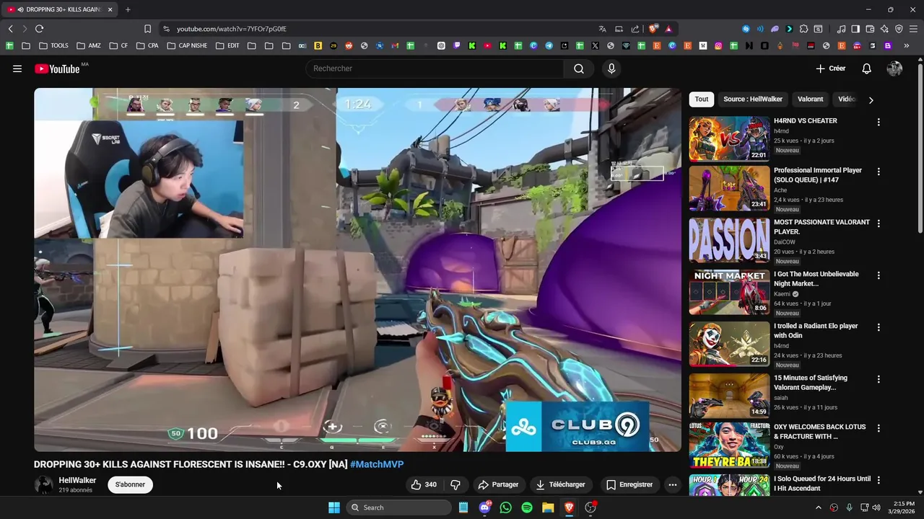The width and height of the screenshot is (924, 519).
Task: Open Spotify from the taskbar
Action: [527, 507]
